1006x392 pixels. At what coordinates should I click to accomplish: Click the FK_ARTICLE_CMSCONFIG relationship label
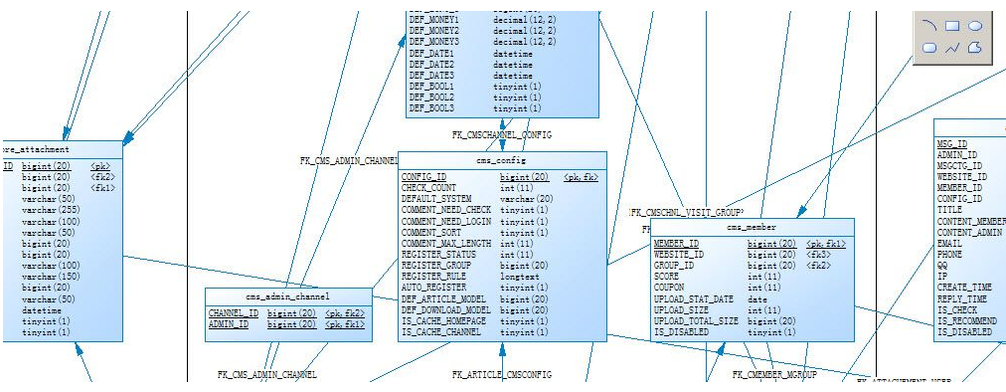click(502, 374)
